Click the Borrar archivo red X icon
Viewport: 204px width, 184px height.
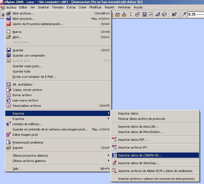(8, 95)
